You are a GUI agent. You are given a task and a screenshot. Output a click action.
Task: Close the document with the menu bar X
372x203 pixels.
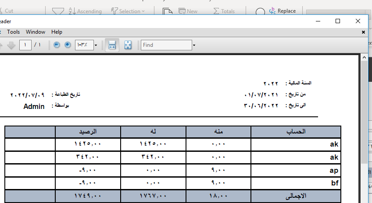[363, 32]
